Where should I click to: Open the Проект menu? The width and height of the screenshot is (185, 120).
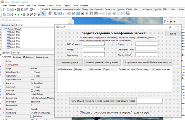(x=42, y=5)
